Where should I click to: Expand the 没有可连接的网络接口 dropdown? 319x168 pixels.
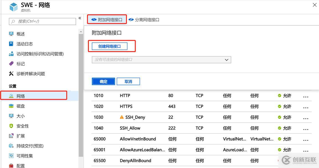click(226, 60)
